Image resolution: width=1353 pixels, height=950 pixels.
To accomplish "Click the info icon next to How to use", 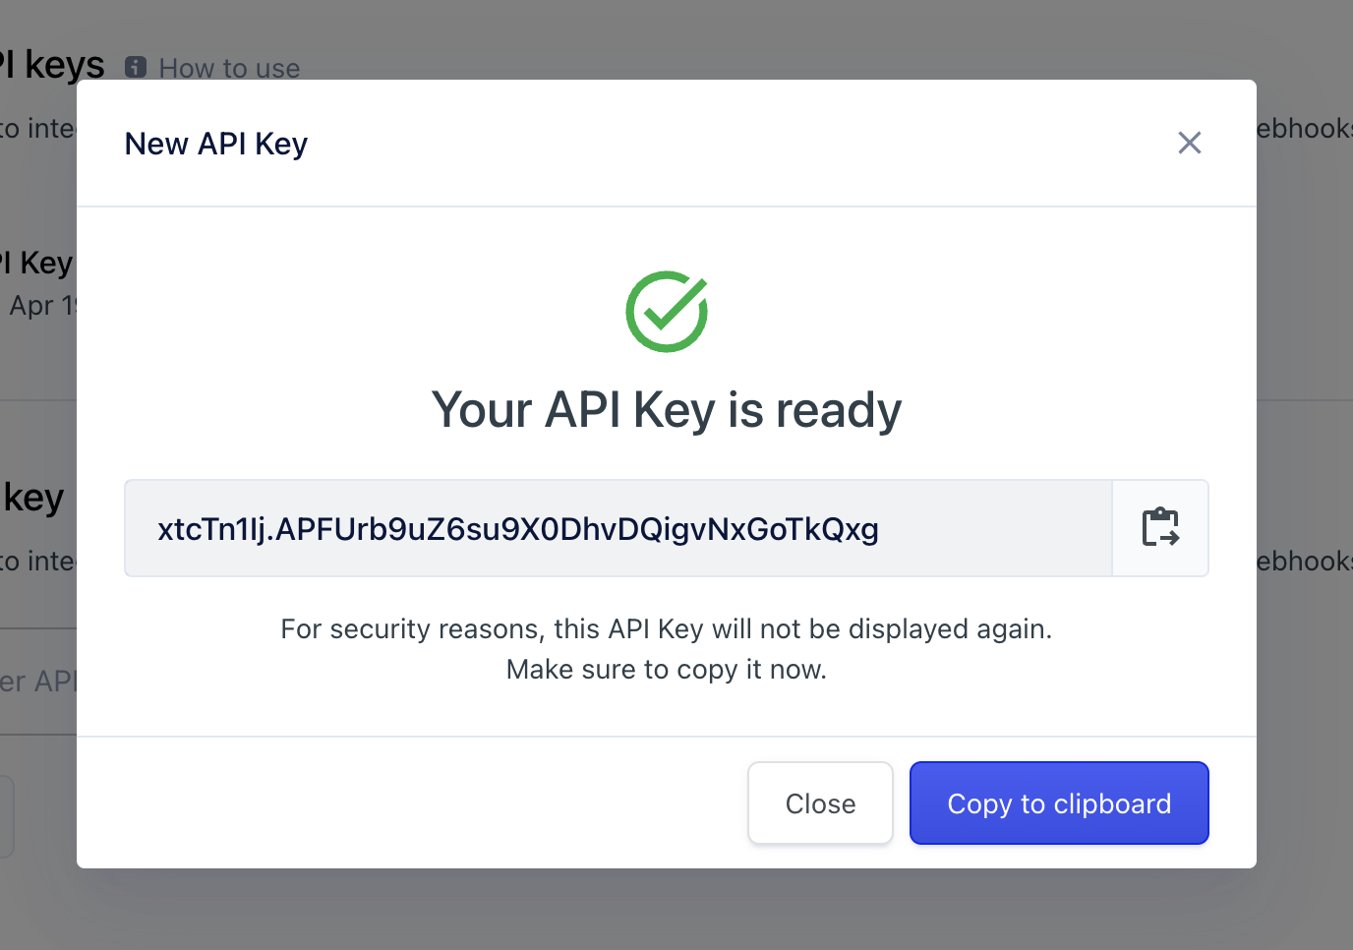I will 135,67.
